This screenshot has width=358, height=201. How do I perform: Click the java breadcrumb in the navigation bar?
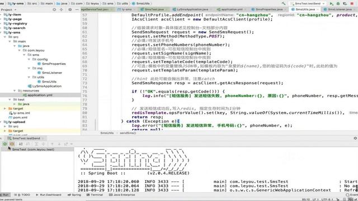pos(62,3)
